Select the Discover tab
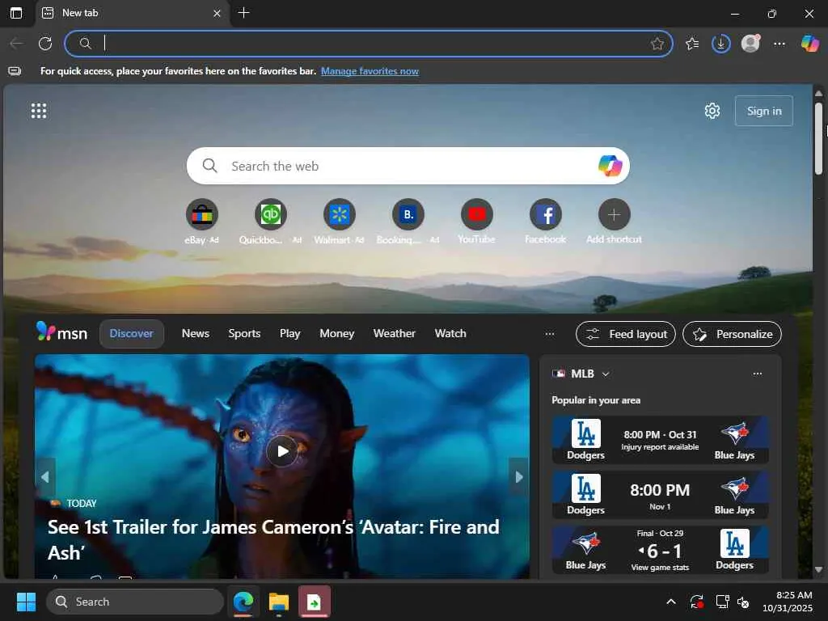The width and height of the screenshot is (828, 621). point(132,334)
